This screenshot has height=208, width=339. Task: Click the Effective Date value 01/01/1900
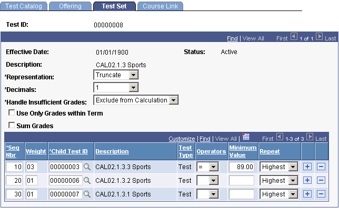pyautogui.click(x=112, y=52)
